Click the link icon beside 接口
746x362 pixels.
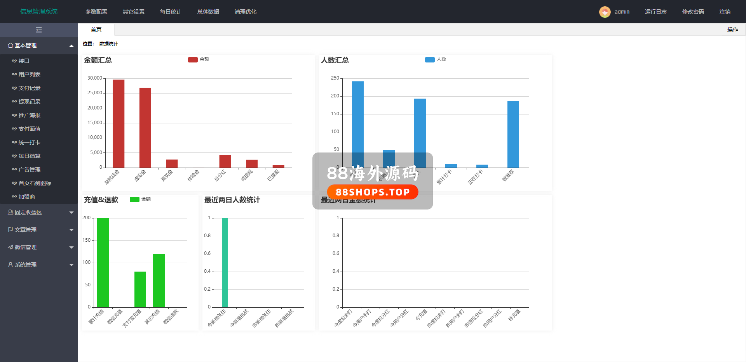click(14, 61)
